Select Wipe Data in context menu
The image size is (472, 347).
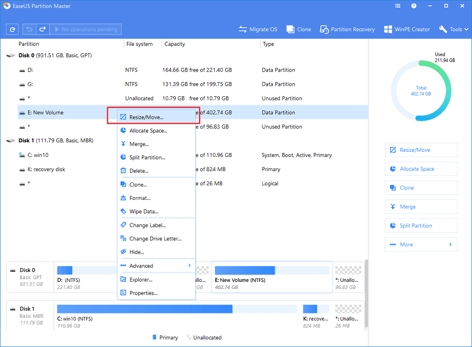point(156,211)
